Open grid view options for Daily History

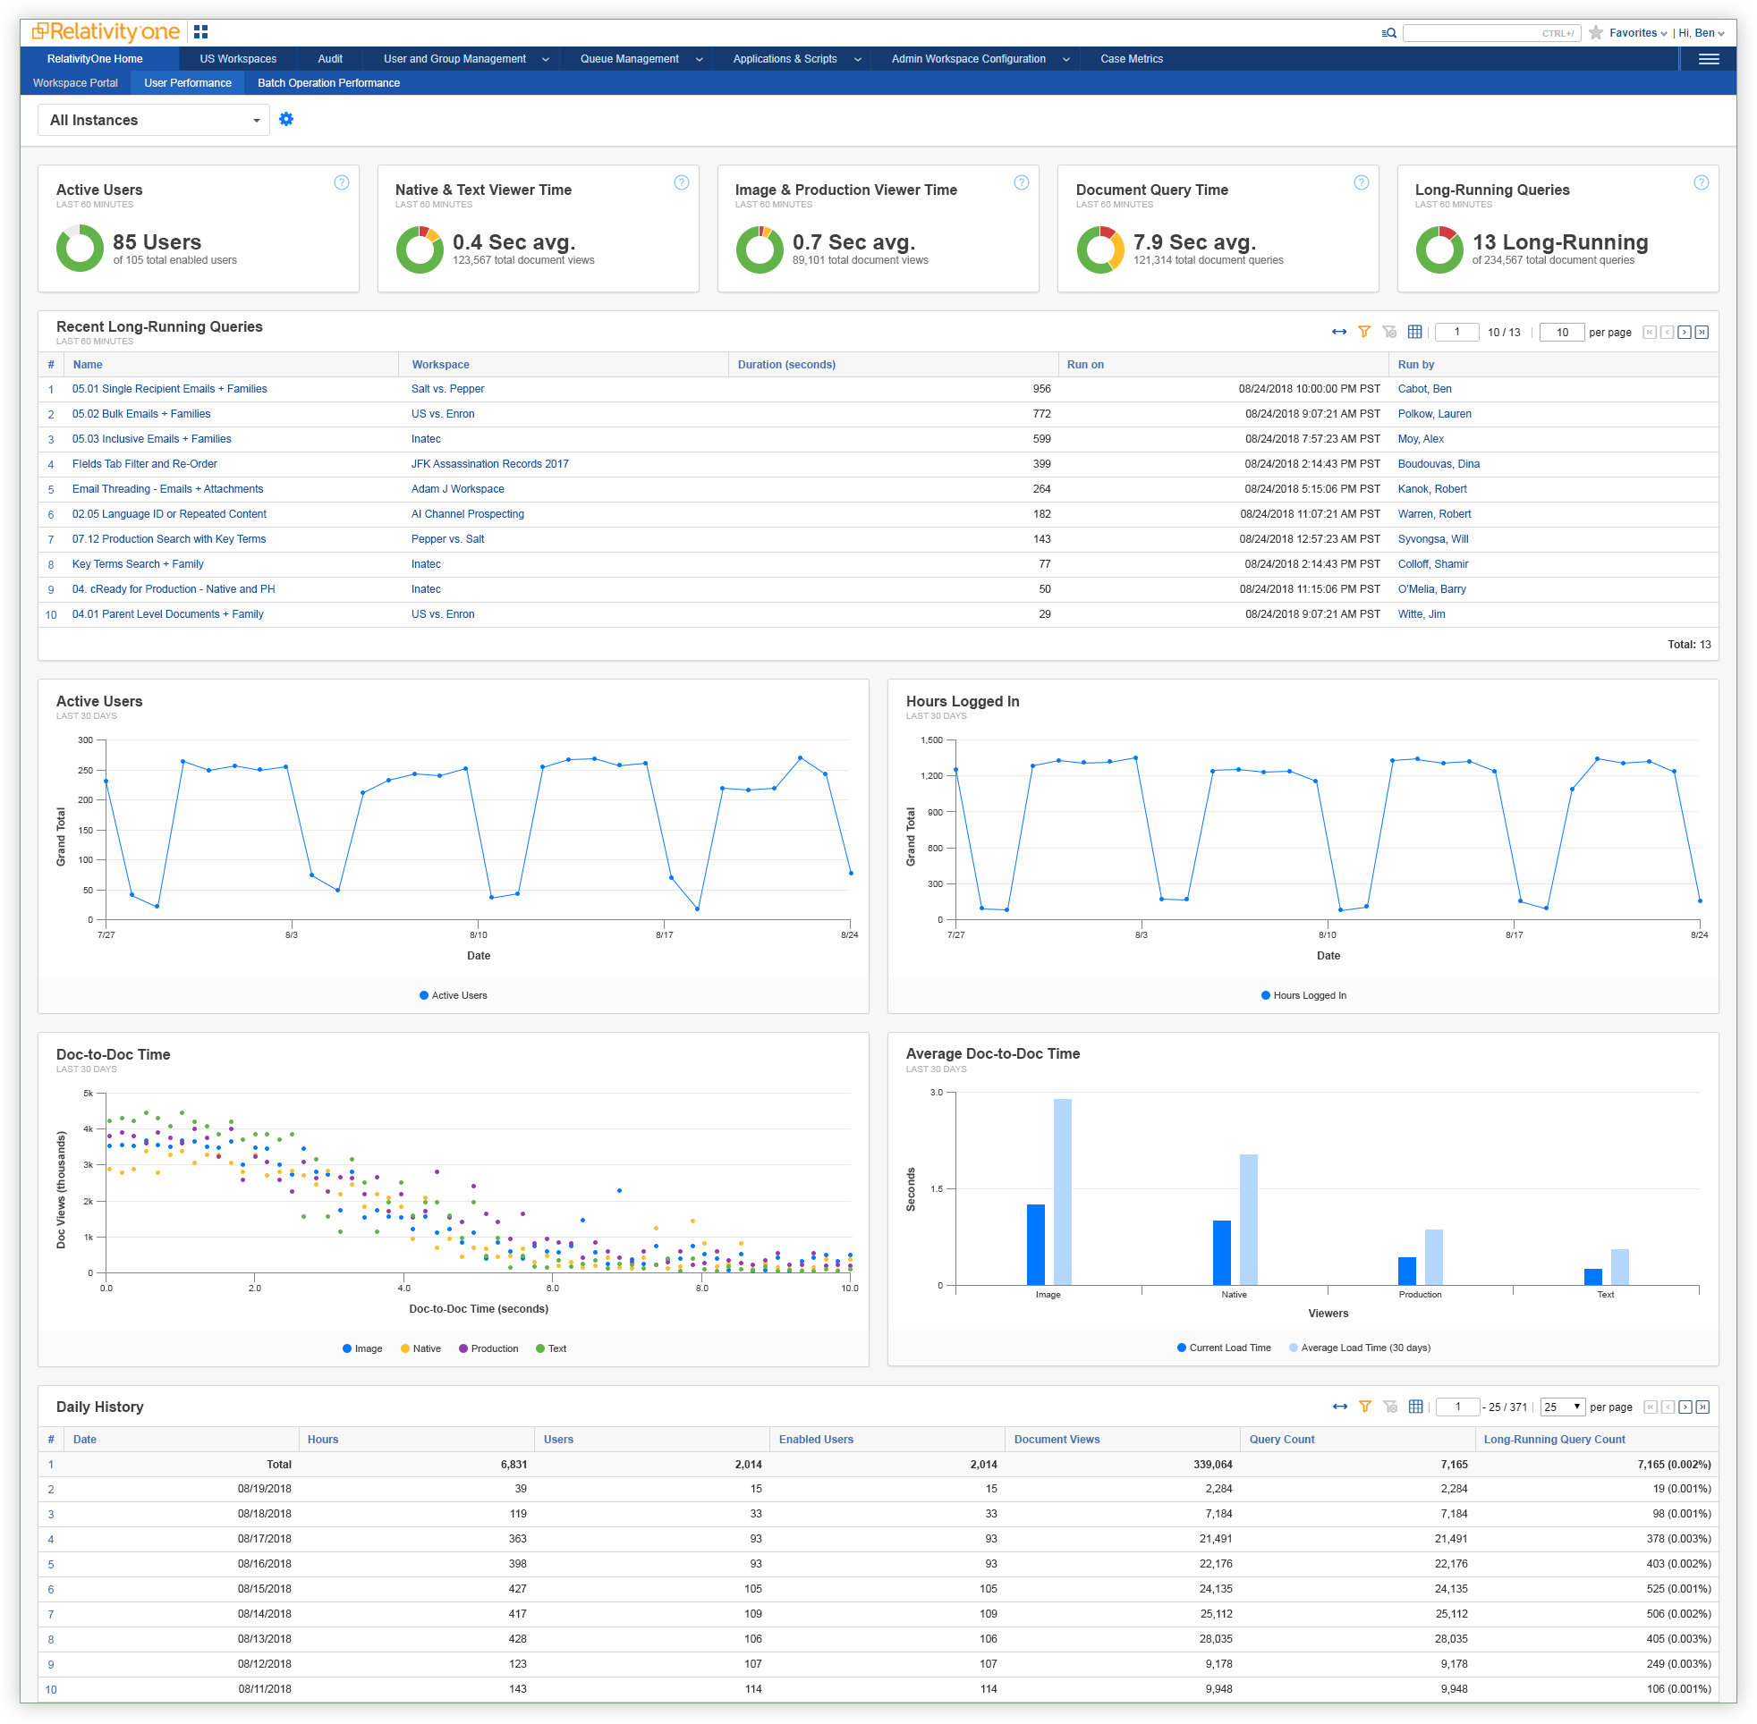tap(1415, 1407)
